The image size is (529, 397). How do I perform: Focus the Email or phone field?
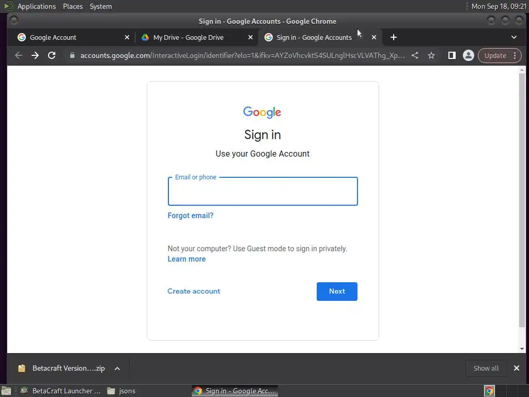point(262,191)
